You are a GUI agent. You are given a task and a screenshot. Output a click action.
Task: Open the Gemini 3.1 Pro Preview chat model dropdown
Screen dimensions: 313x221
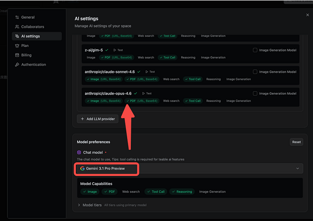click(189, 168)
